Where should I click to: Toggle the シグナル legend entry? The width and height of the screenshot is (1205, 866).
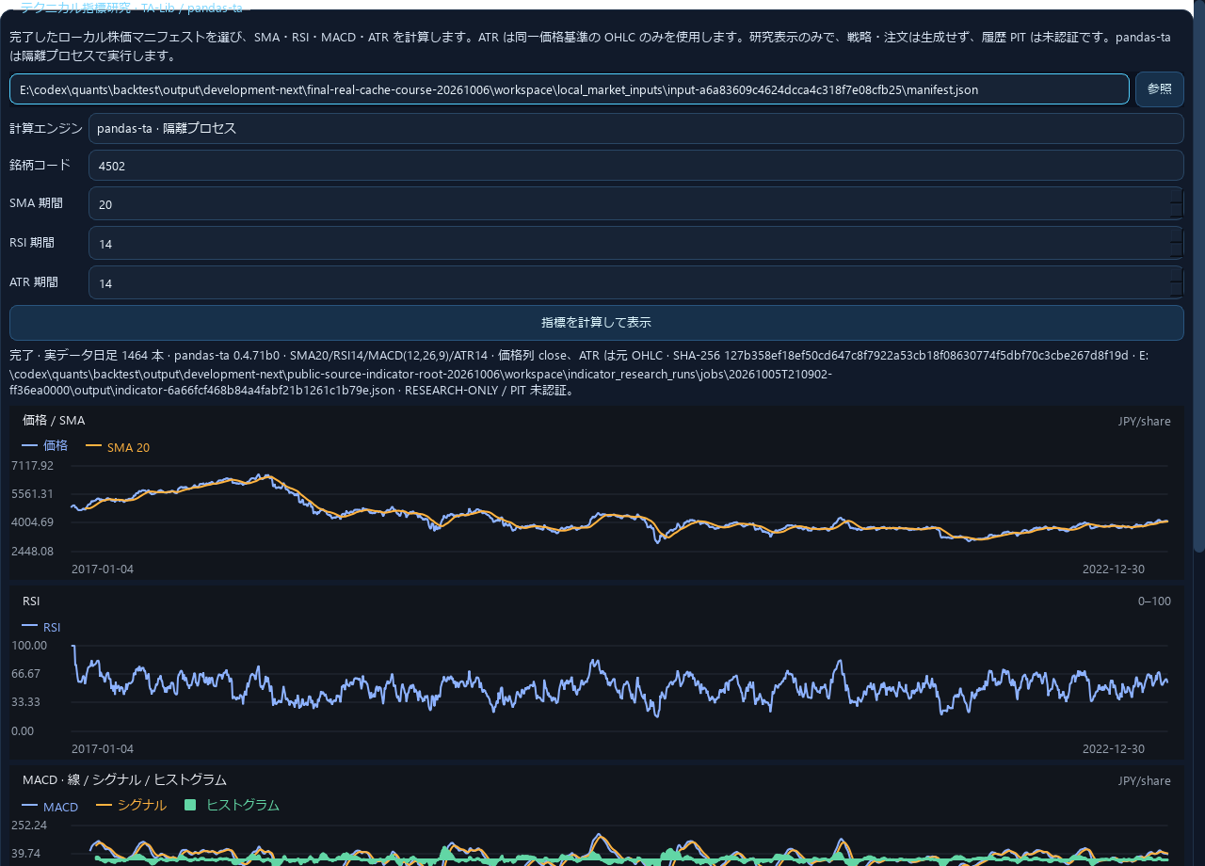pos(131,806)
